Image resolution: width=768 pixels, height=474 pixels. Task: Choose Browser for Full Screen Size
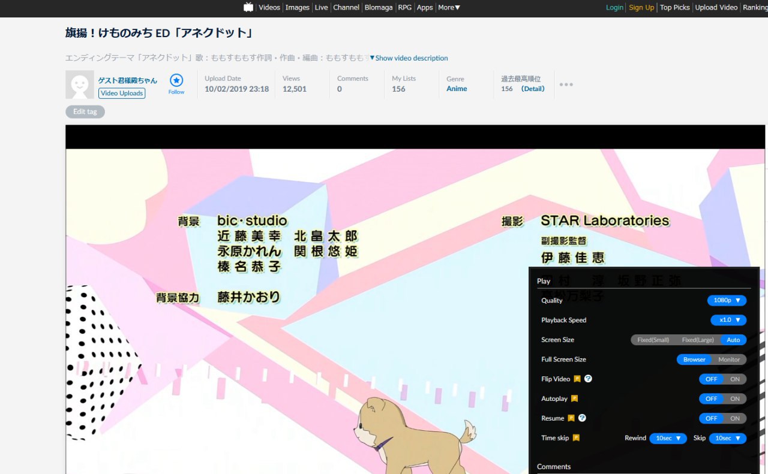coord(694,360)
